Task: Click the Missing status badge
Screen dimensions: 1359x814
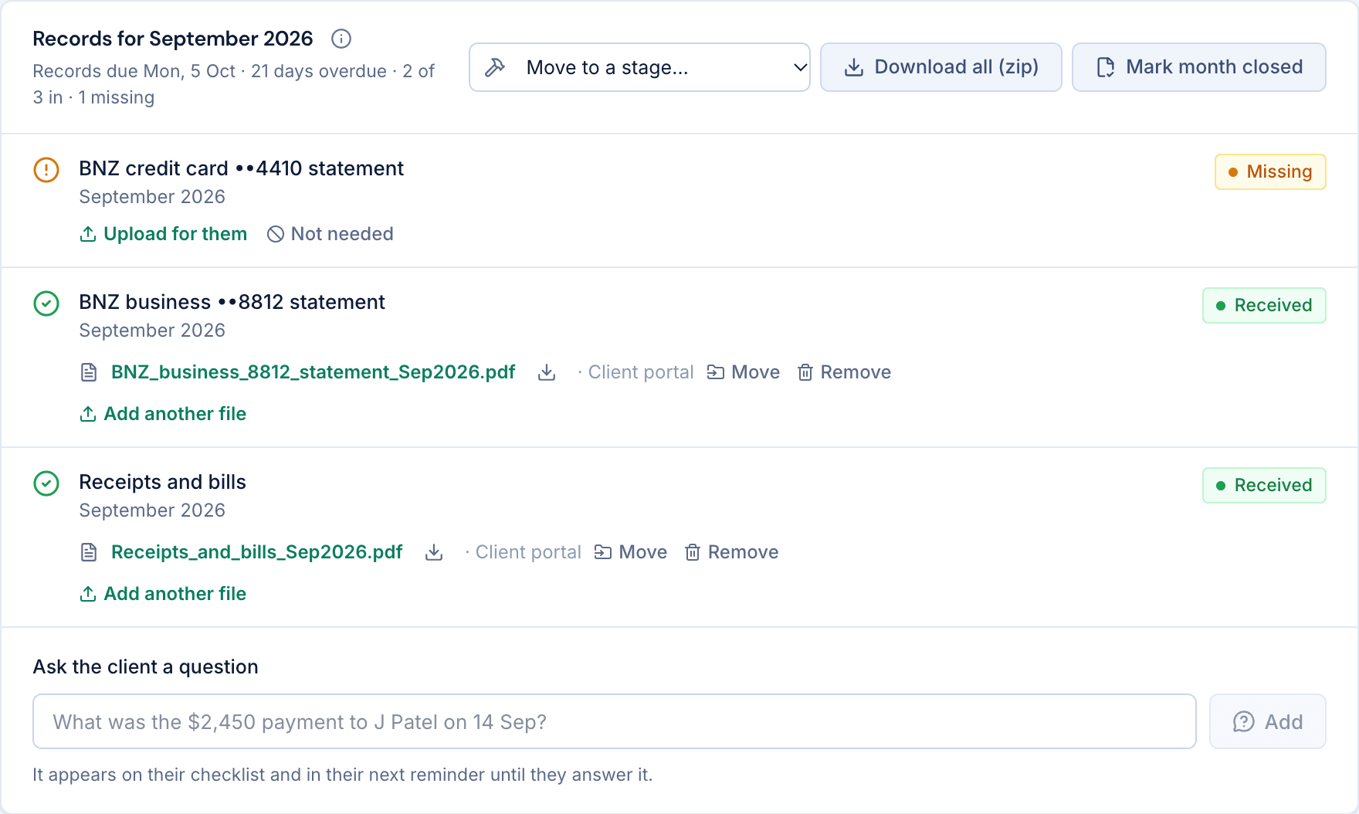Action: tap(1270, 171)
